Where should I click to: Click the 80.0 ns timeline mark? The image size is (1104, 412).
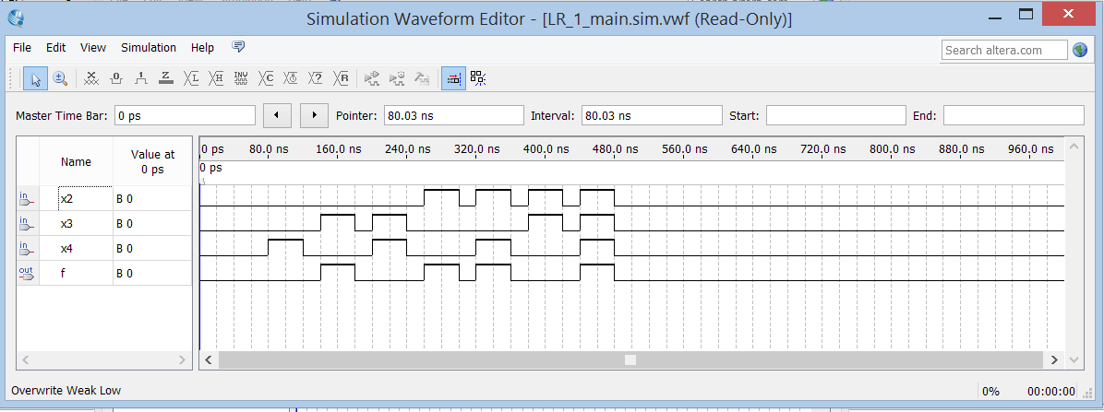[269, 149]
